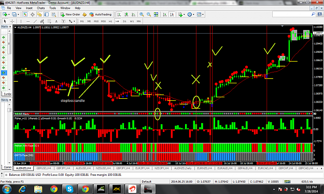
Task: Open Internet Explorer from the taskbar
Action: tap(22, 189)
